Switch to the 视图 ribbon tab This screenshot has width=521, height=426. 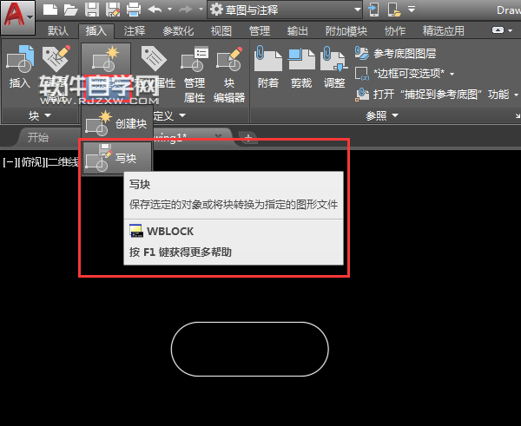pos(221,31)
